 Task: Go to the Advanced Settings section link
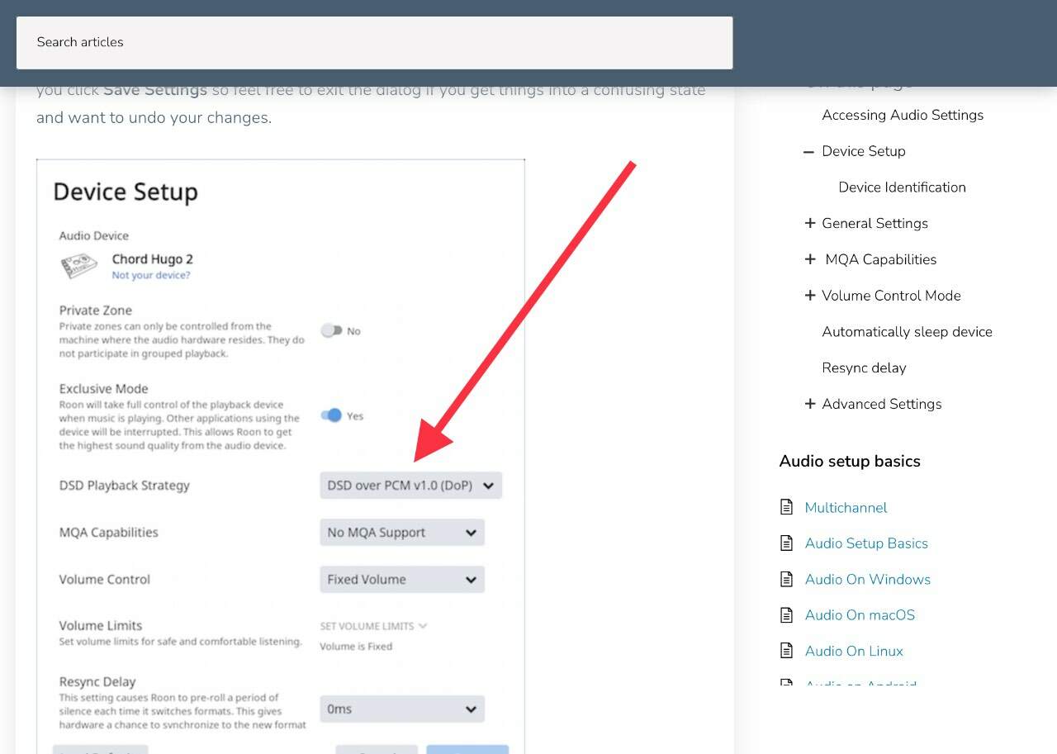click(881, 404)
